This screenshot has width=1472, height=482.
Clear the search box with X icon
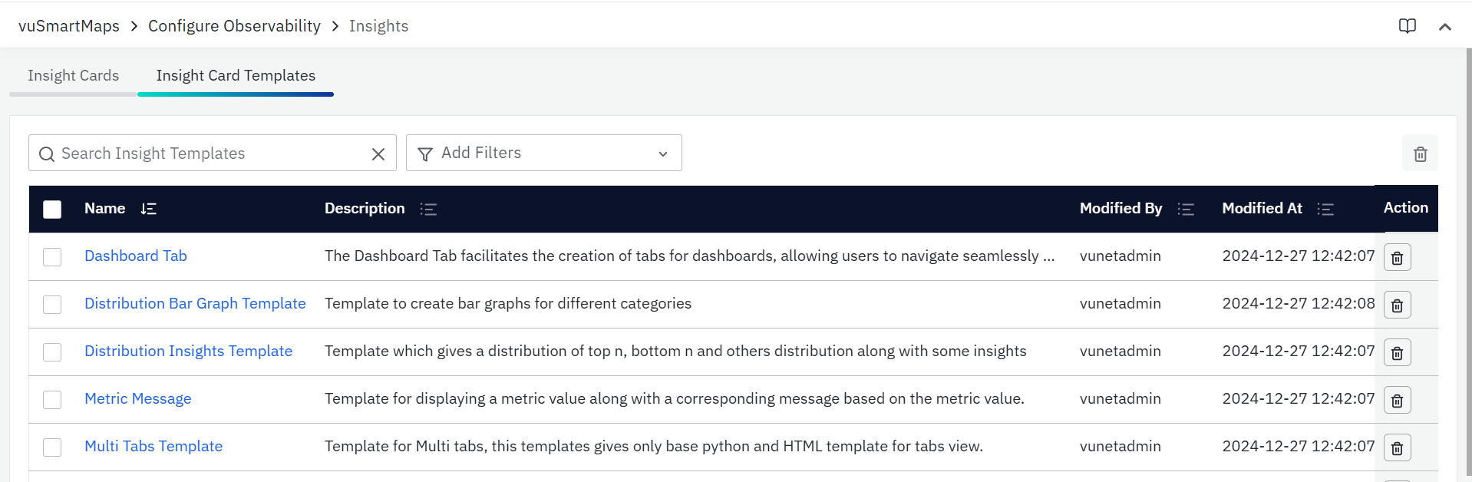[x=378, y=154]
